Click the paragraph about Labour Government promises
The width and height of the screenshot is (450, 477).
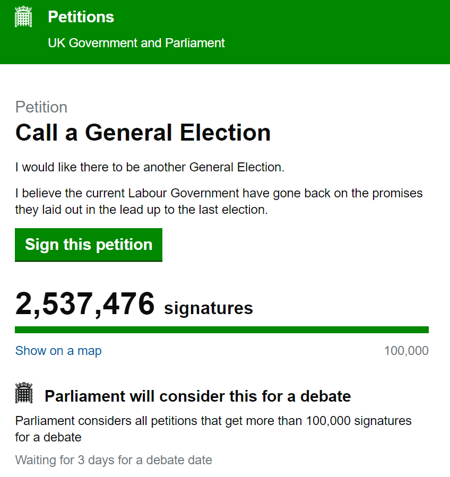(219, 202)
